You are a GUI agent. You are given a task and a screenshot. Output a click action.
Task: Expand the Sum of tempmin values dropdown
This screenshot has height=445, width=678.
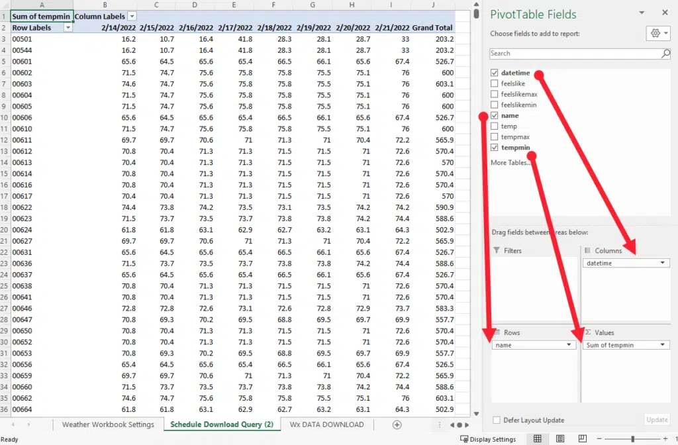tap(663, 345)
